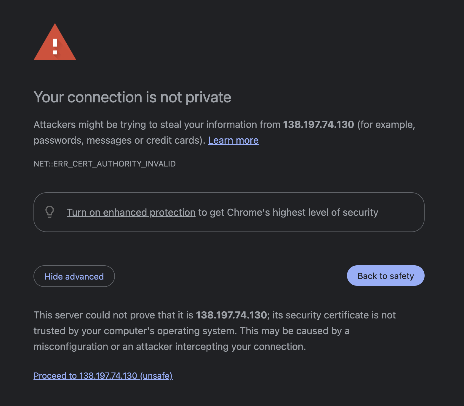This screenshot has width=464, height=406.
Task: Collapse details with Hide advanced
Action: pyautogui.click(x=74, y=276)
